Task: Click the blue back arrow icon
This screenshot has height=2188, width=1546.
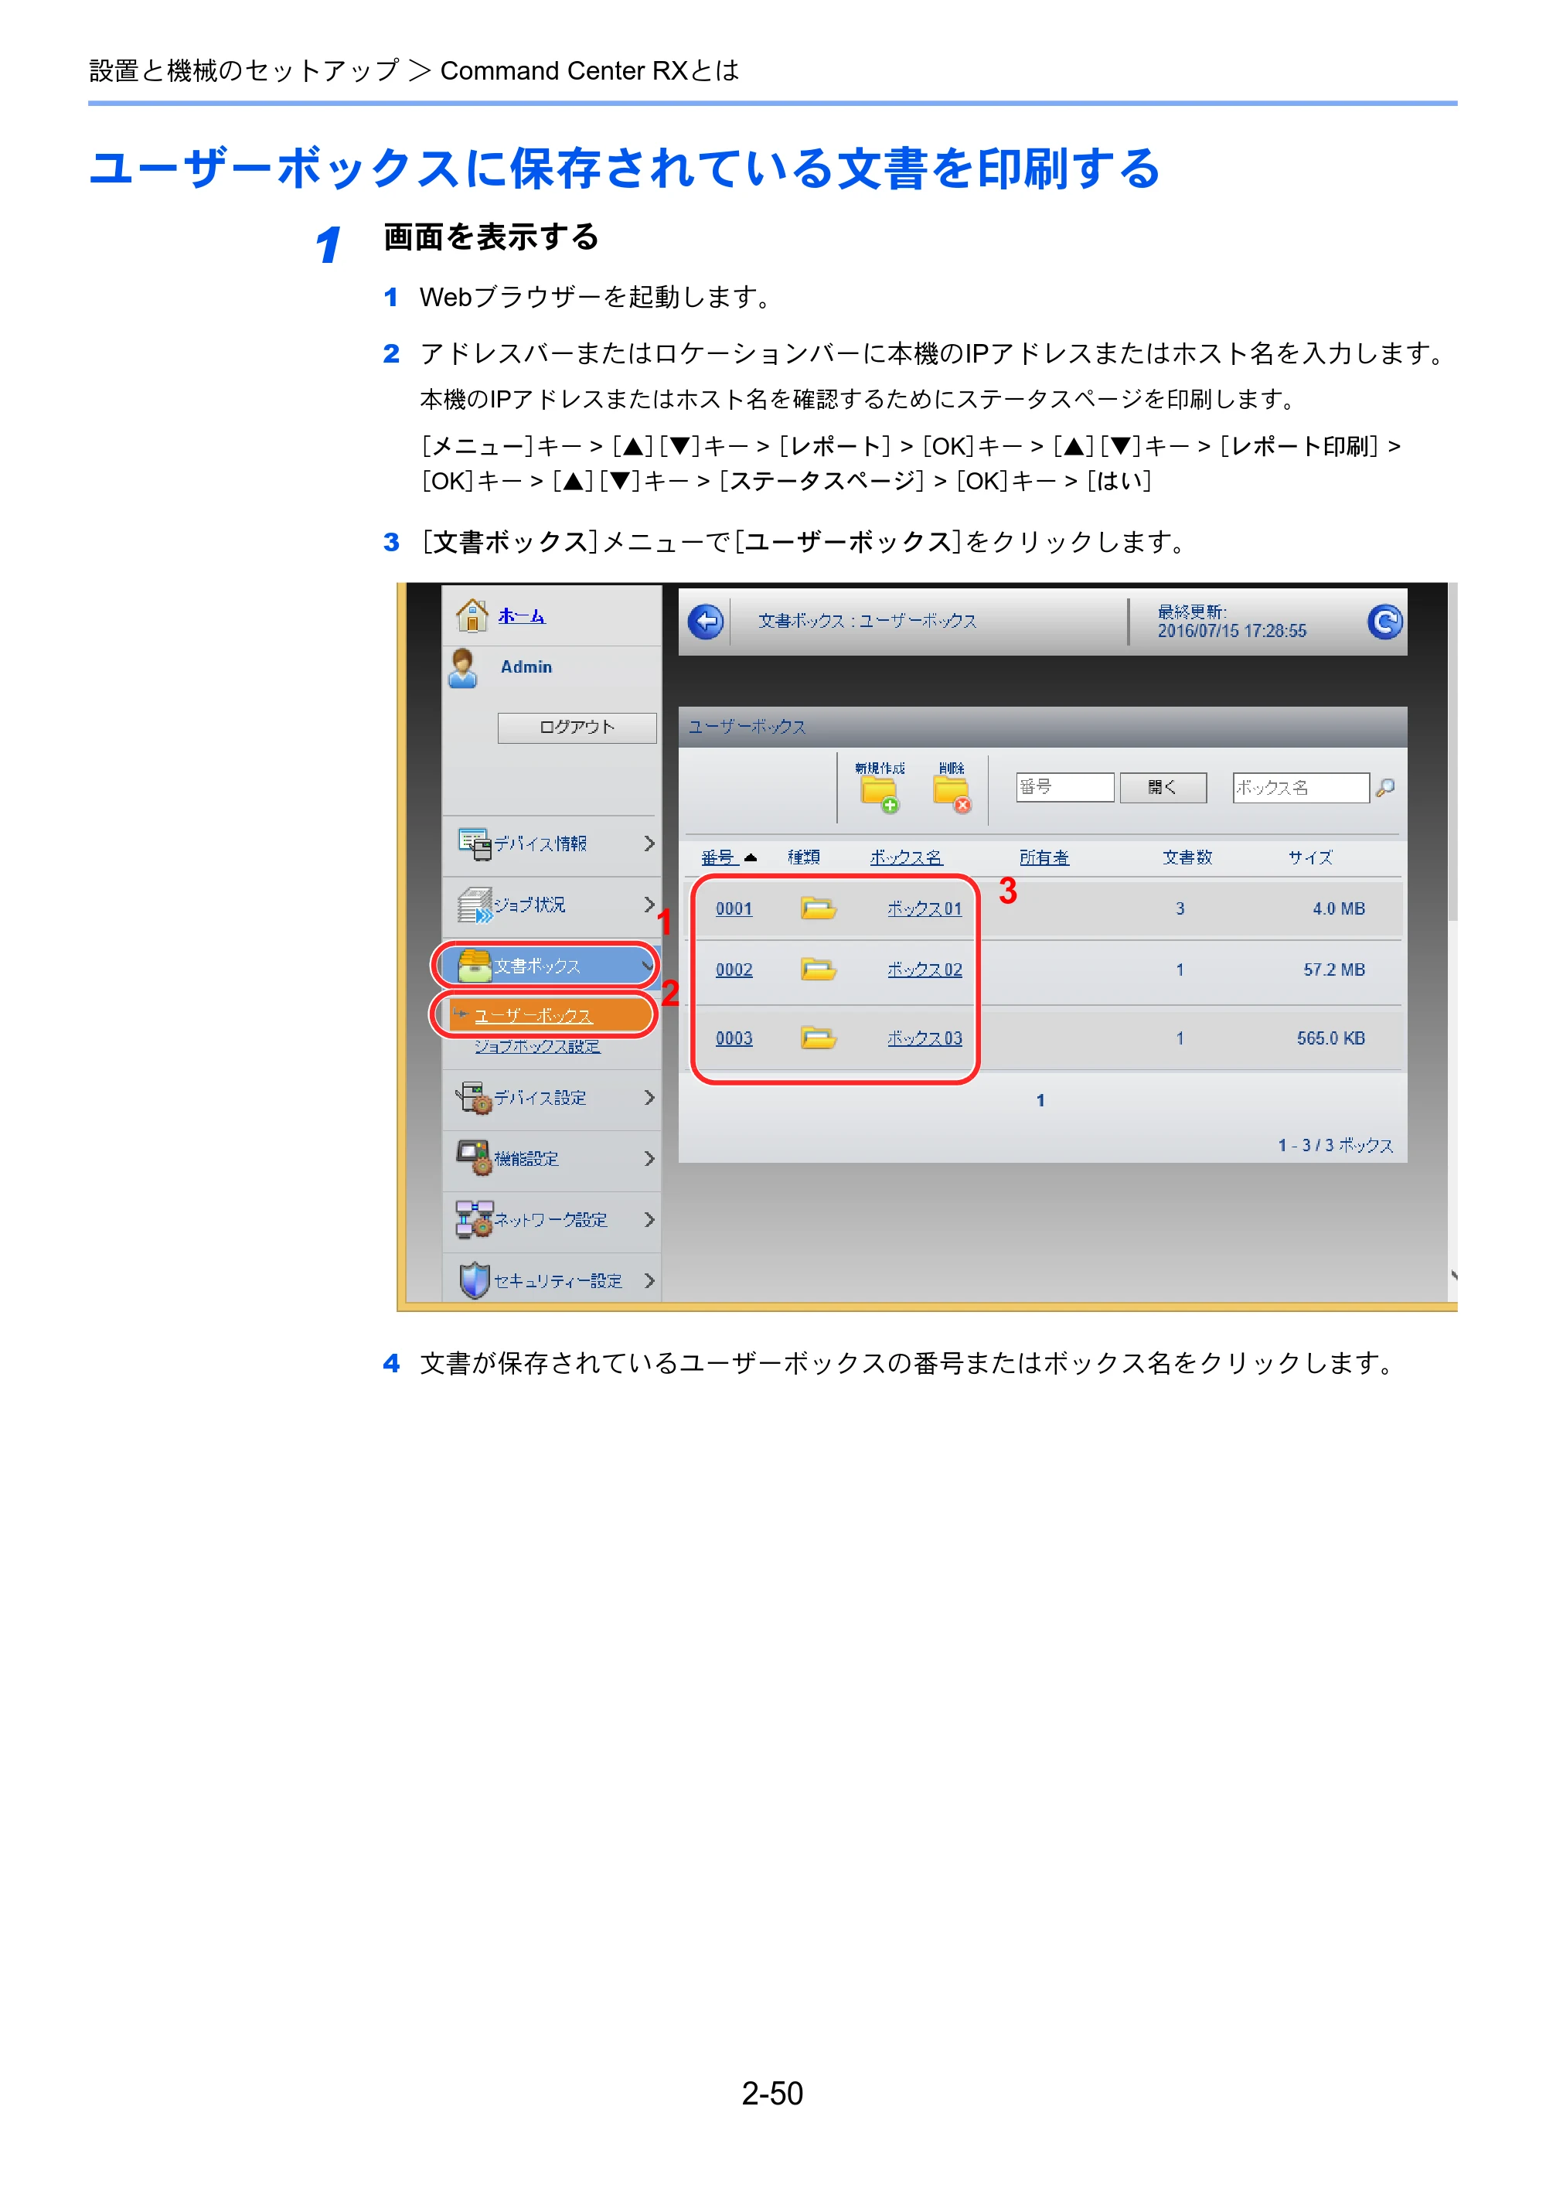Action: click(x=706, y=622)
